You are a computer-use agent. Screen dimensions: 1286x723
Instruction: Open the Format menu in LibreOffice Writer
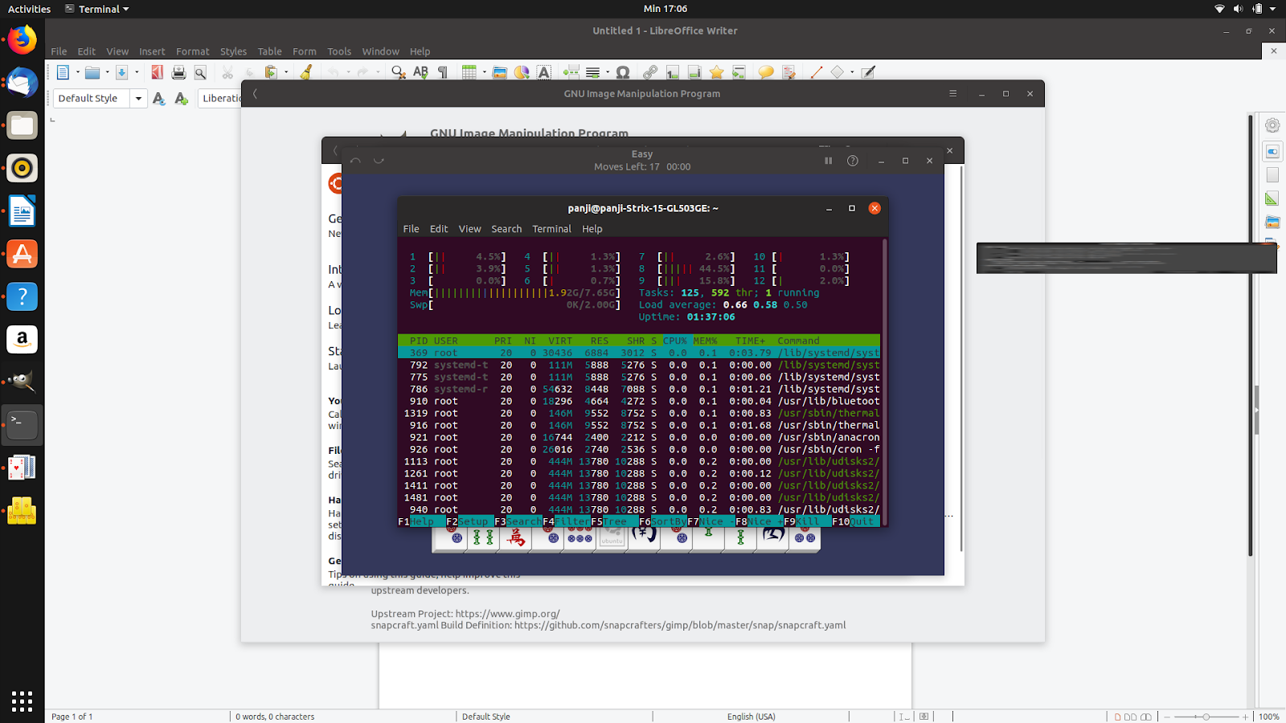[193, 51]
